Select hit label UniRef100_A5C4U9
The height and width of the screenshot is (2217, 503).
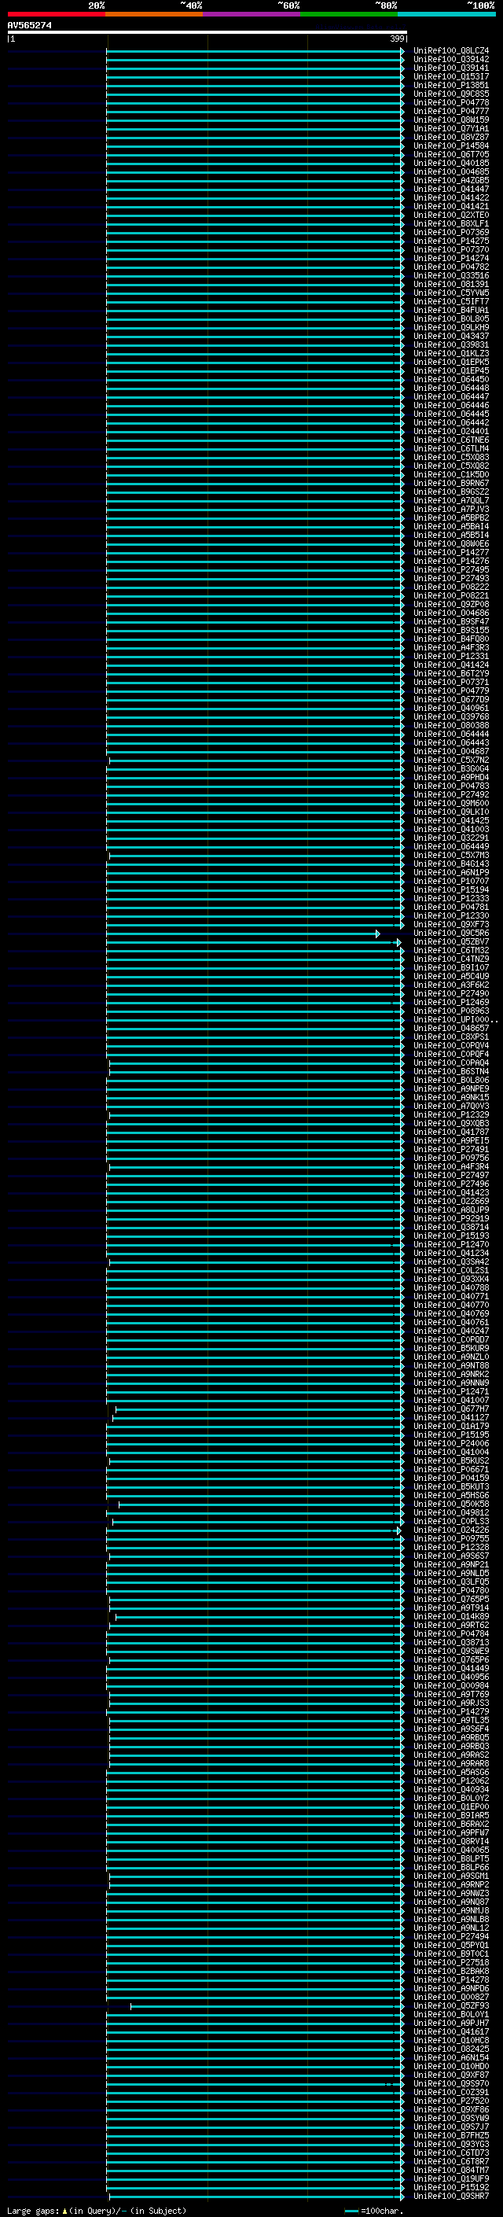(451, 976)
